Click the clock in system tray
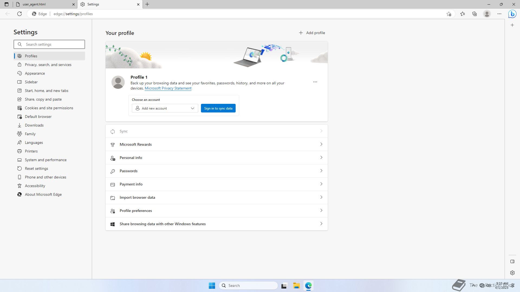Image resolution: width=520 pixels, height=292 pixels. 502,286
